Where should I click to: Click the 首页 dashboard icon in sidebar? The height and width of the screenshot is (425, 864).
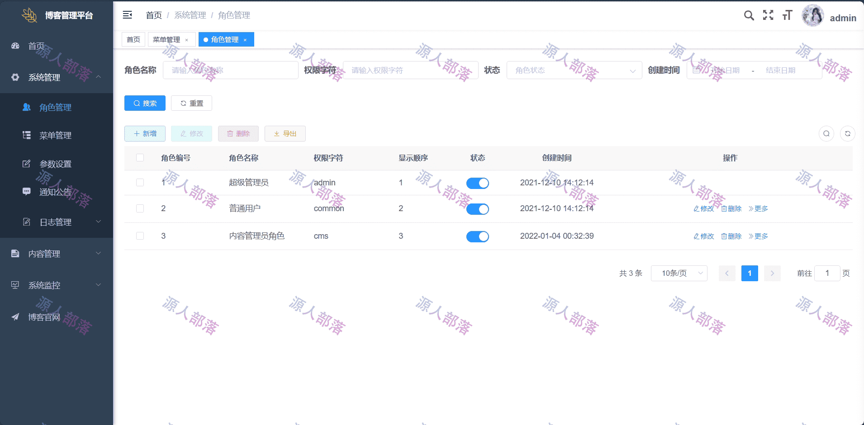[x=15, y=46]
